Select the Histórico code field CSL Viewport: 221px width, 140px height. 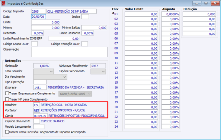[x=37, y=105]
